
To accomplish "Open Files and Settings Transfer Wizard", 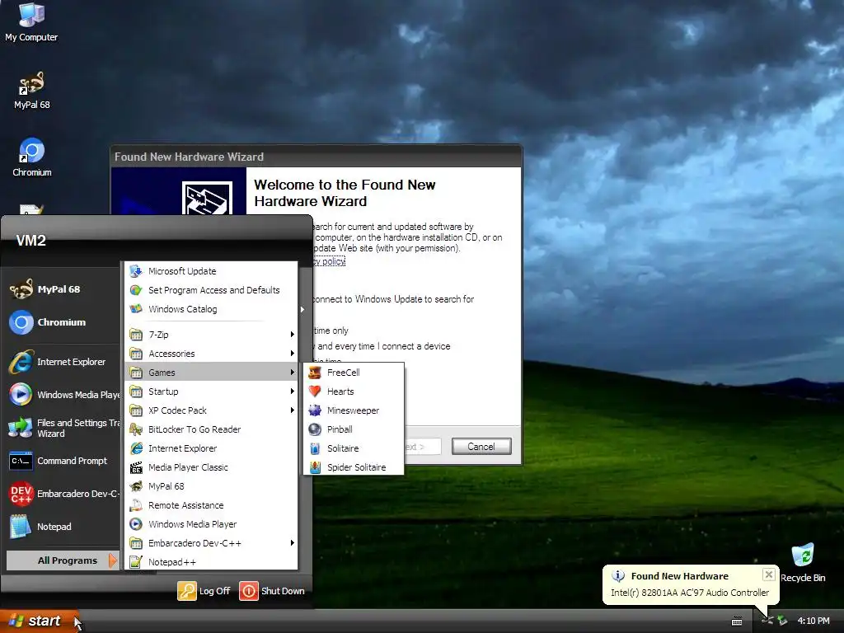I will click(x=62, y=428).
